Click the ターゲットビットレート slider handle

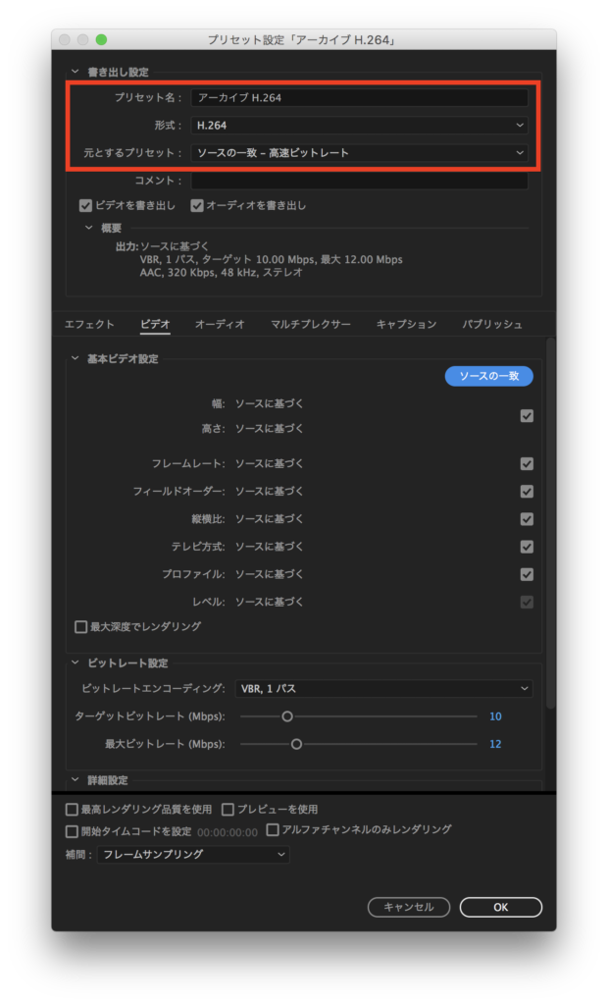coord(287,716)
